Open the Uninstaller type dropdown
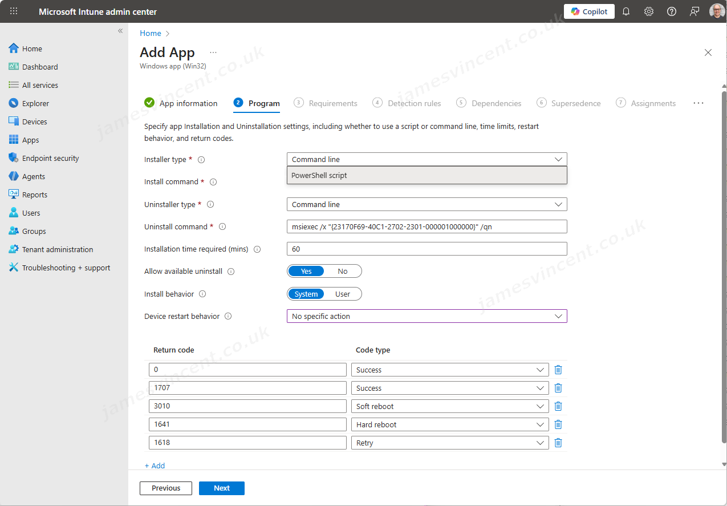Viewport: 727px width, 506px height. pyautogui.click(x=427, y=204)
